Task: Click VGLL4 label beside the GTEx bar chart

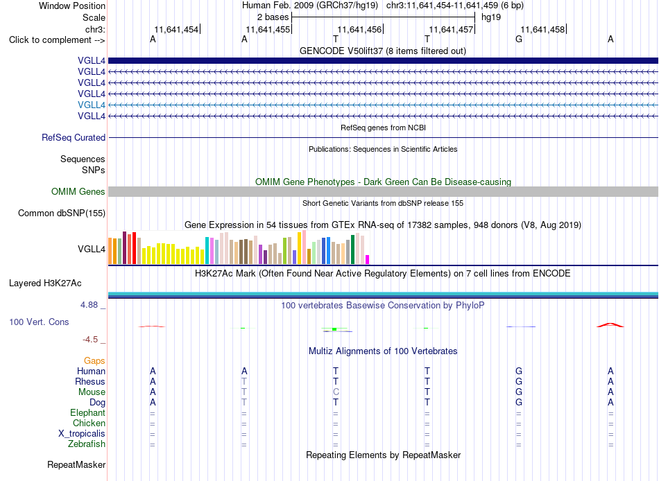Action: click(x=91, y=249)
